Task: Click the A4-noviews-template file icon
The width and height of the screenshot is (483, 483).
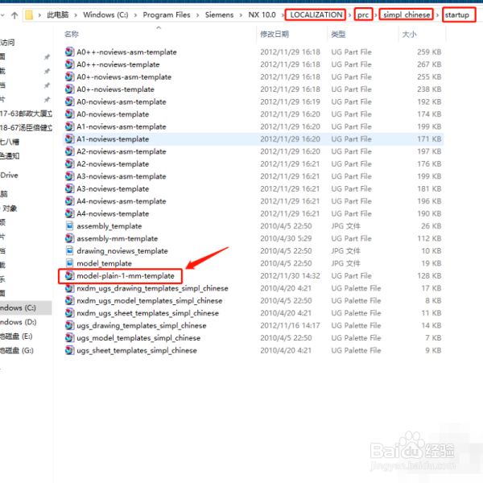Action: click(69, 213)
